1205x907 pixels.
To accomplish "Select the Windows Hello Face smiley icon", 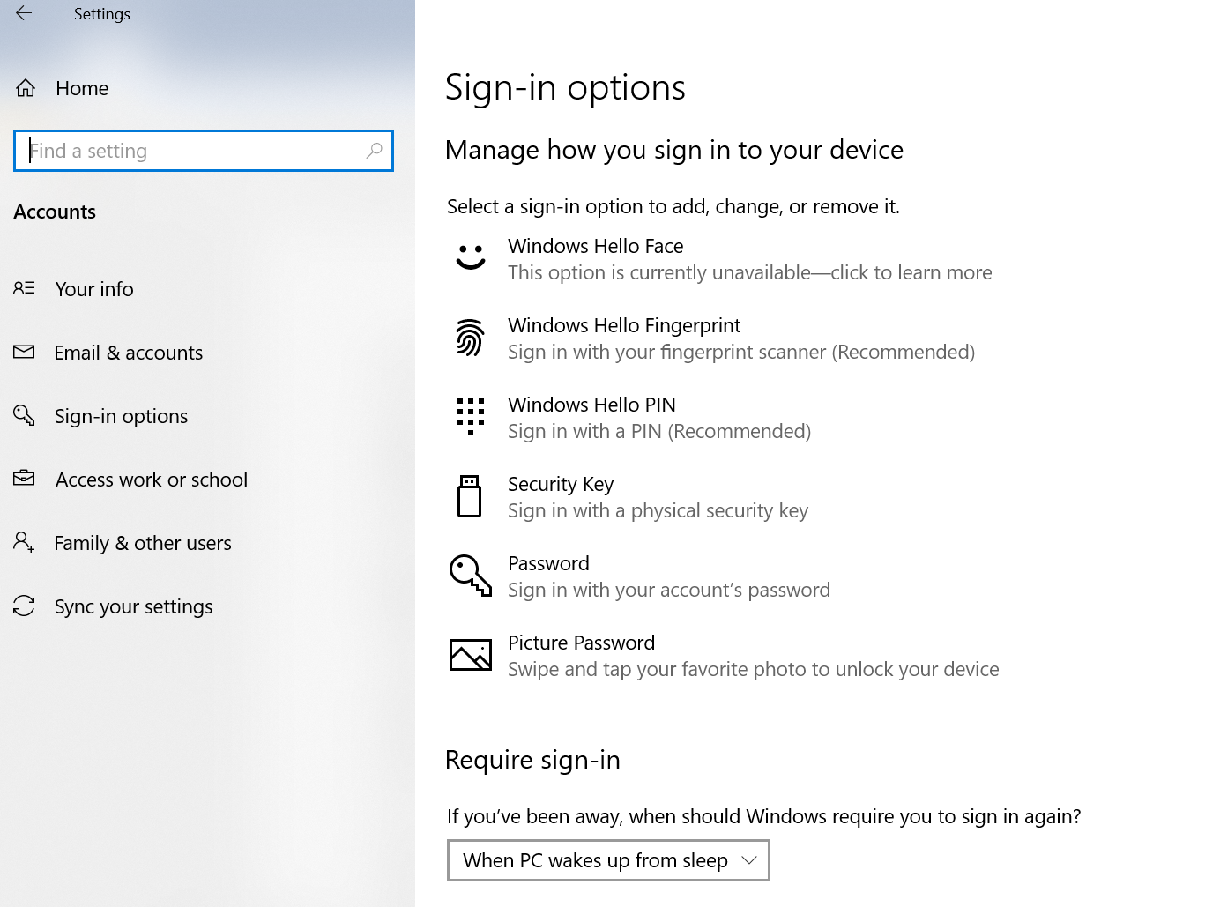I will click(x=470, y=257).
